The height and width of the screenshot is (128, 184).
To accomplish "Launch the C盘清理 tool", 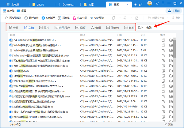I will tap(48, 18).
